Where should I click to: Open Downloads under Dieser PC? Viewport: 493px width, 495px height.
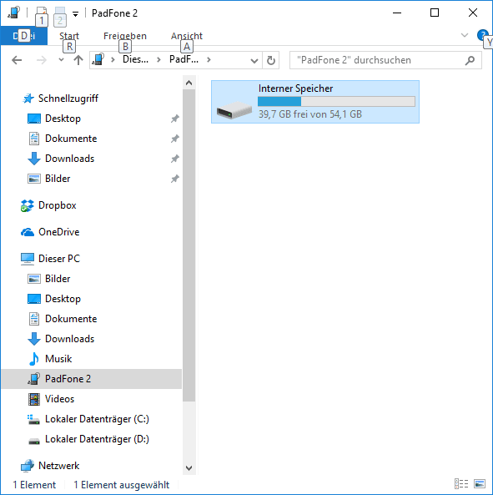pyautogui.click(x=70, y=339)
